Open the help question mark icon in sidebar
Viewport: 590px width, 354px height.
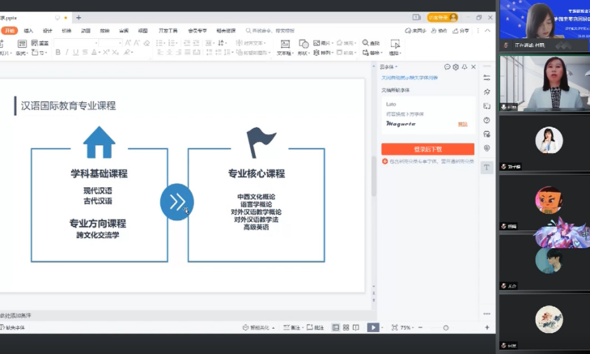(x=487, y=120)
